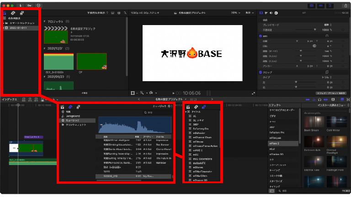Open the select tool dropdown arrow
The width and height of the screenshot is (351, 197).
57,100
